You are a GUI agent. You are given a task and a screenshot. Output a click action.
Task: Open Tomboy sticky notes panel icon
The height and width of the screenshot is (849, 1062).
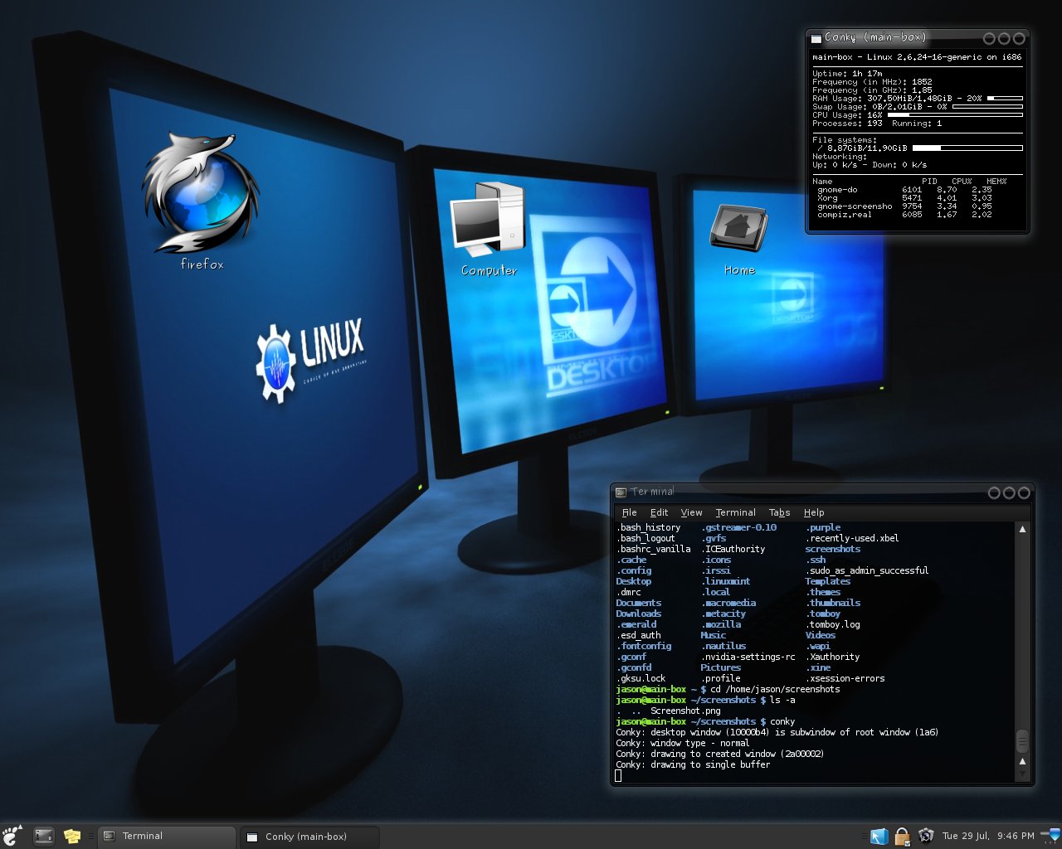[72, 836]
